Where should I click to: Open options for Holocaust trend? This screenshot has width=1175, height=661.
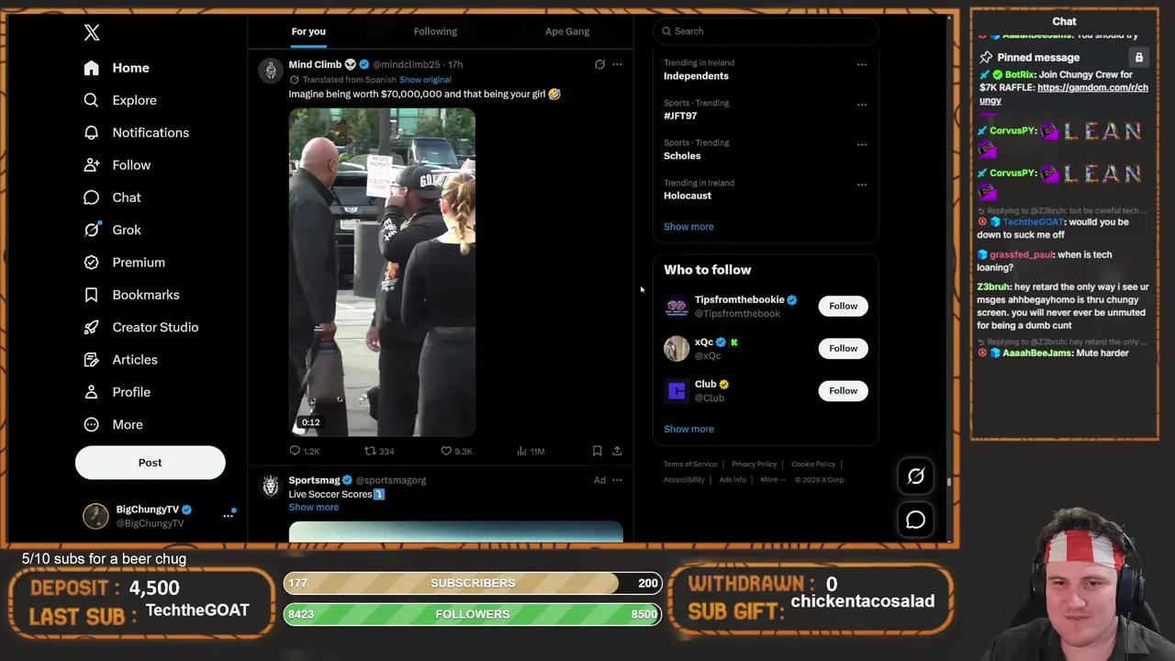tap(862, 185)
